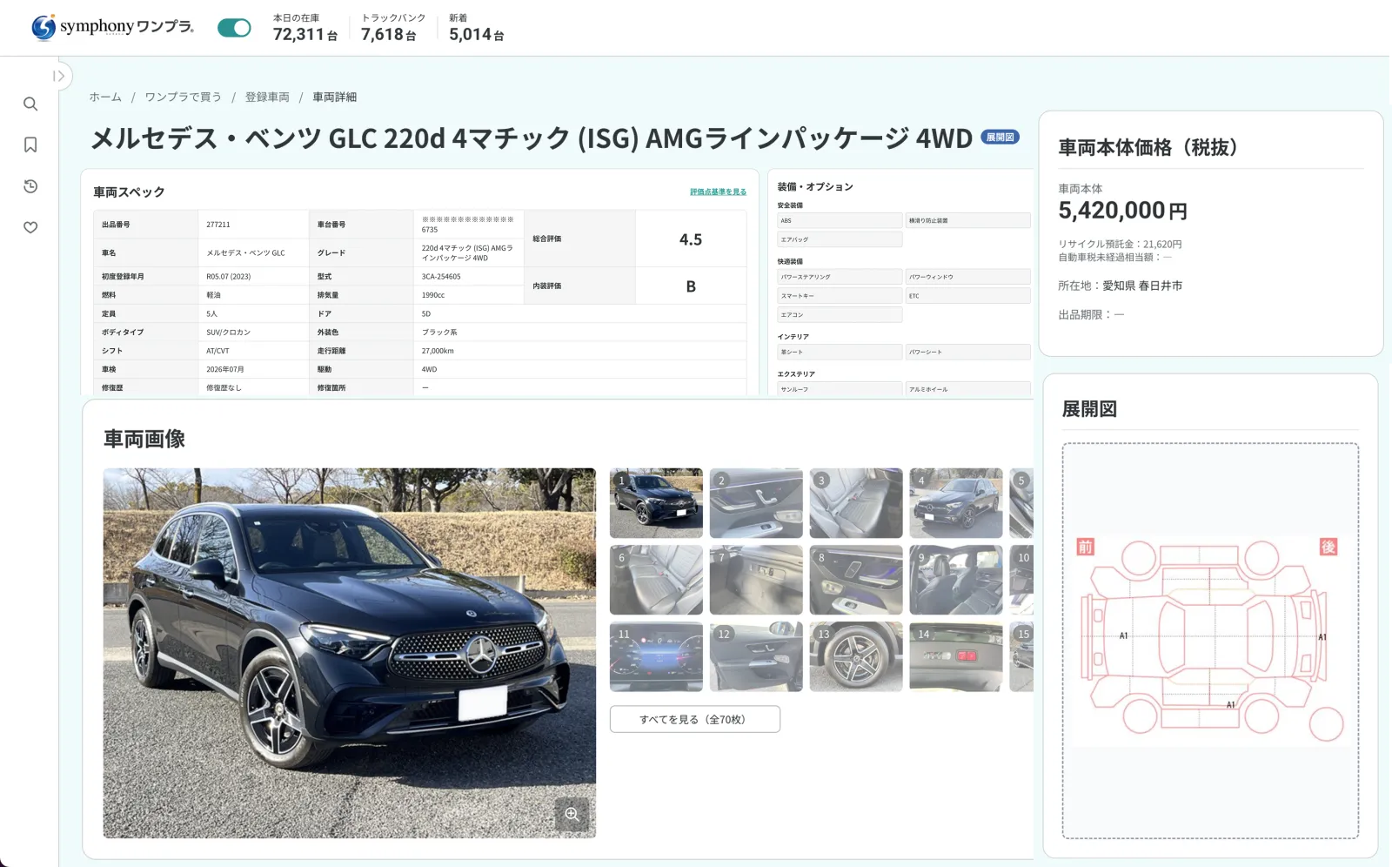This screenshot has height=867, width=1392.
Task: Select thumbnail 9 of the front seats
Action: 956,580
